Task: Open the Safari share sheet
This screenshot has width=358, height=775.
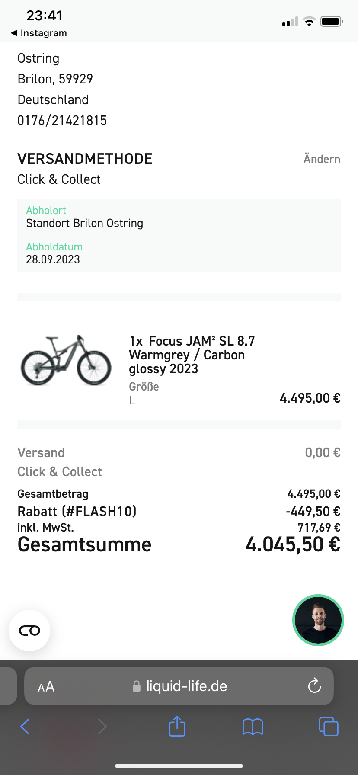Action: [x=177, y=726]
